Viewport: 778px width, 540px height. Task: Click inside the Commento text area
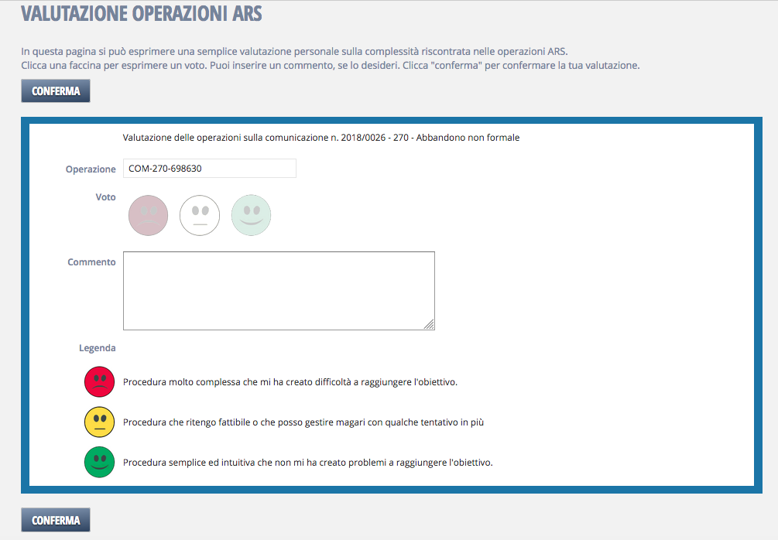click(x=279, y=290)
